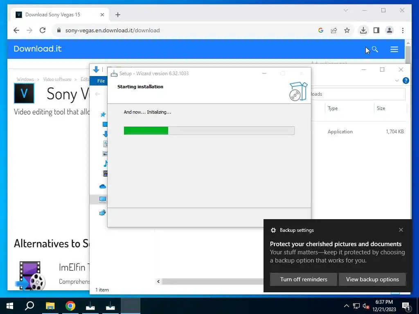Open Download.it hamburger menu

[x=394, y=49]
